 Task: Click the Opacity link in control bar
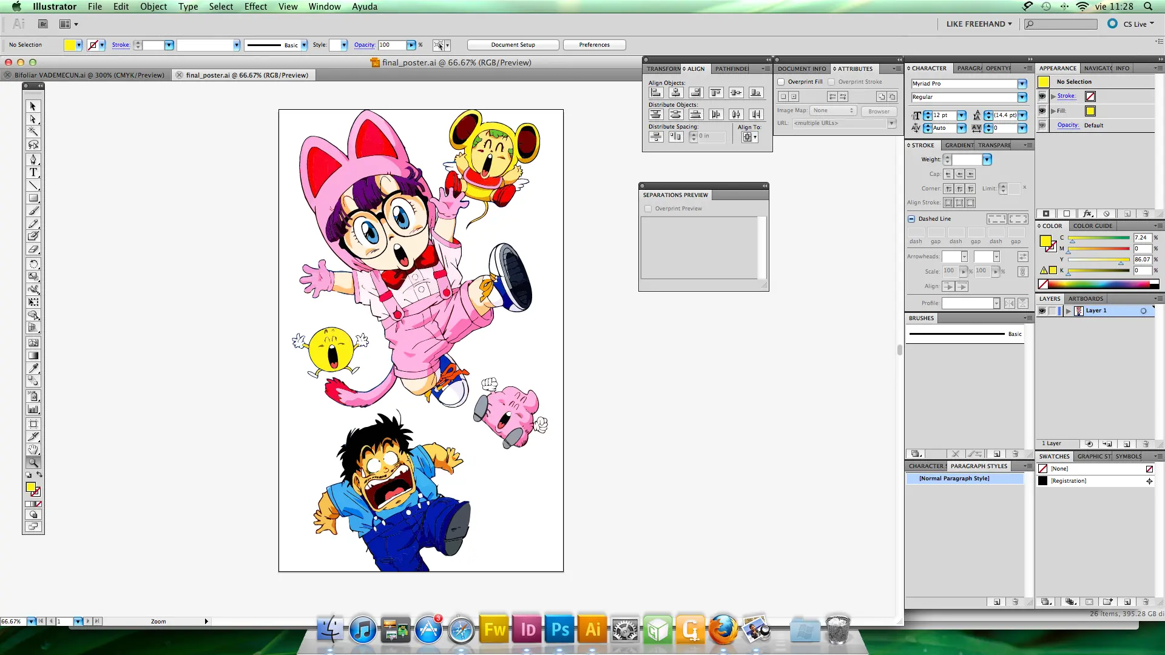point(364,45)
